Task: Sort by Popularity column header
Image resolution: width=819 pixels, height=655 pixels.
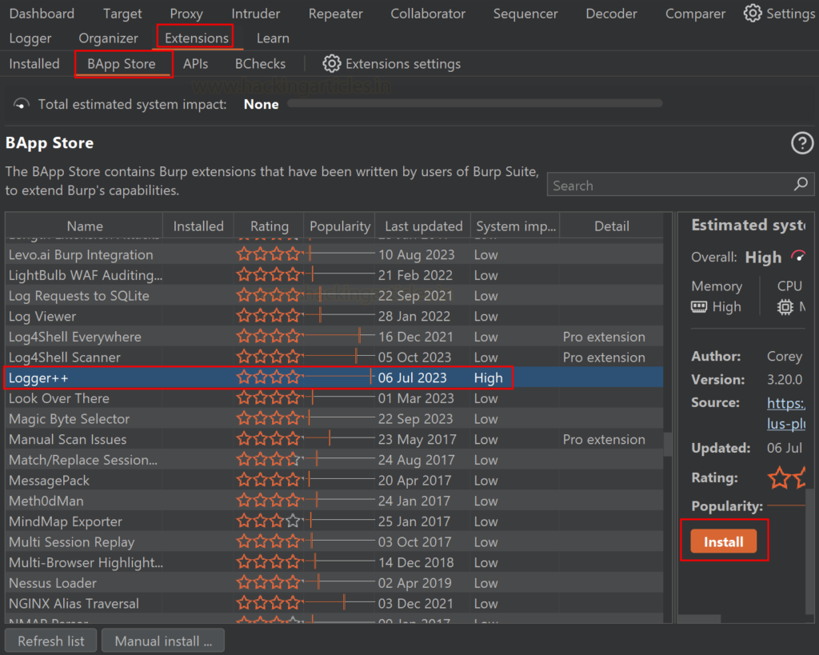Action: (340, 226)
